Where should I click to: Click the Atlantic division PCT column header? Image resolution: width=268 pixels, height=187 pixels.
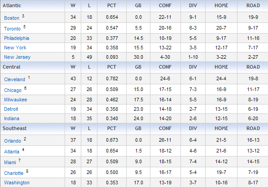[112, 5]
